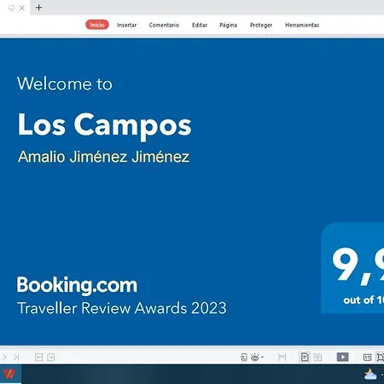Viewport: 384px width, 384px height.
Task: Open the Insertar ribbon tab
Action: tap(126, 25)
